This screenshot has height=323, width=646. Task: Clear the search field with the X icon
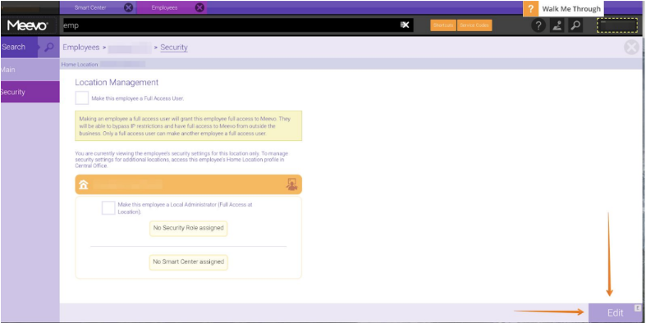(405, 25)
